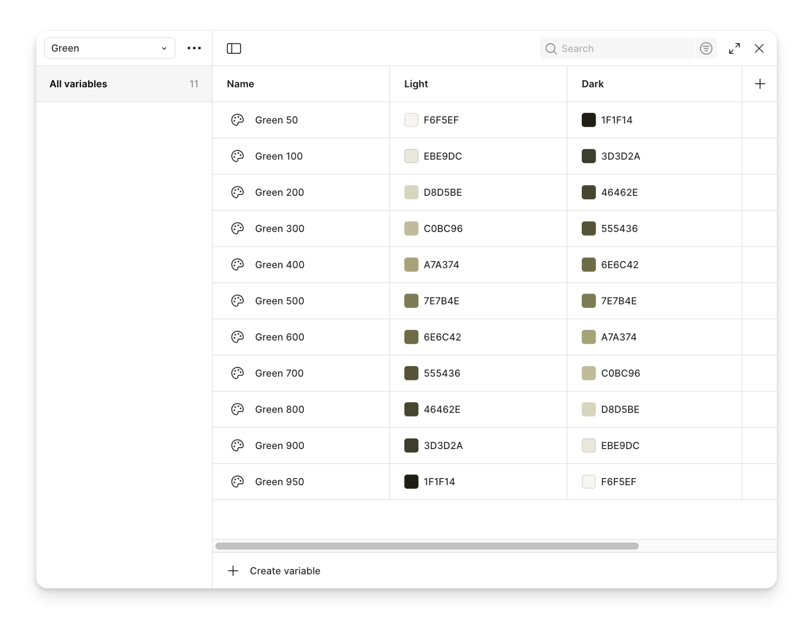Screen dimensions: 809x621
Task: Select the Green 300 variable name
Action: 279,228
